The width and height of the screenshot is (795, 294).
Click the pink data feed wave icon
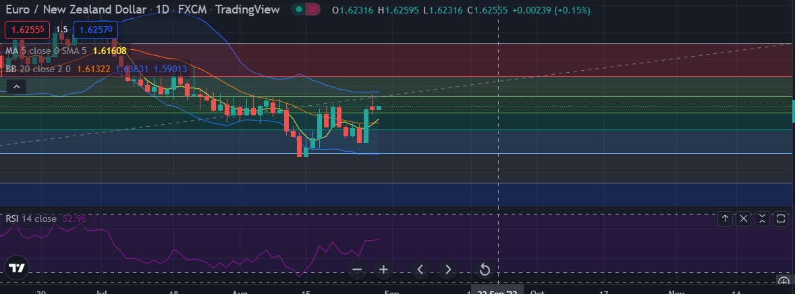point(313,9)
